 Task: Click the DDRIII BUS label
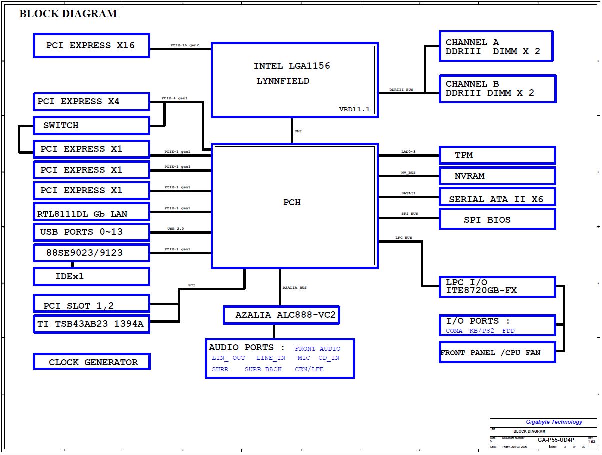point(401,90)
